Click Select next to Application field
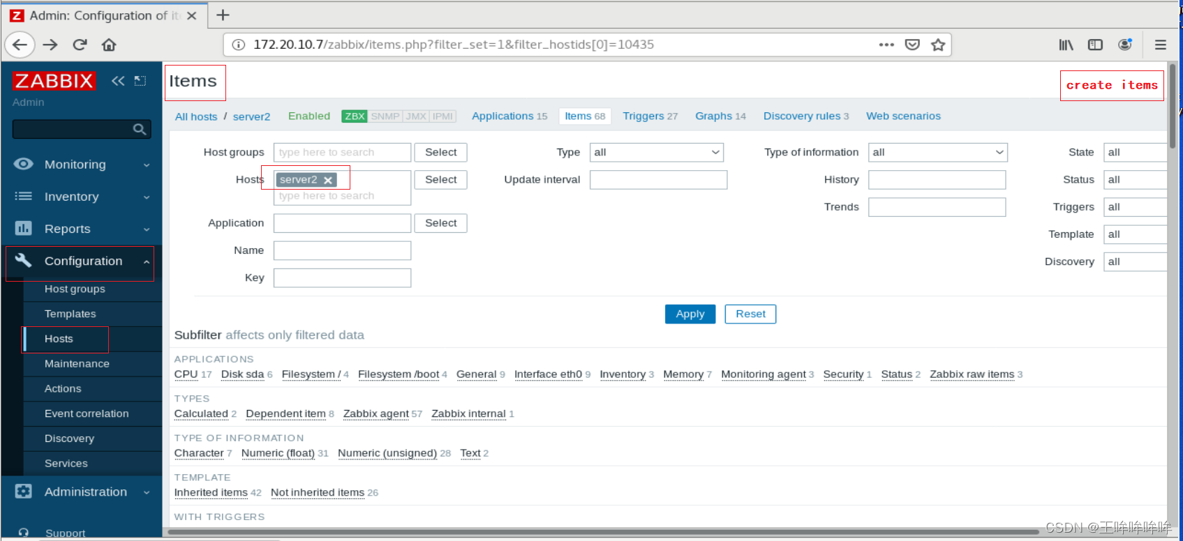This screenshot has width=1183, height=541. click(441, 223)
